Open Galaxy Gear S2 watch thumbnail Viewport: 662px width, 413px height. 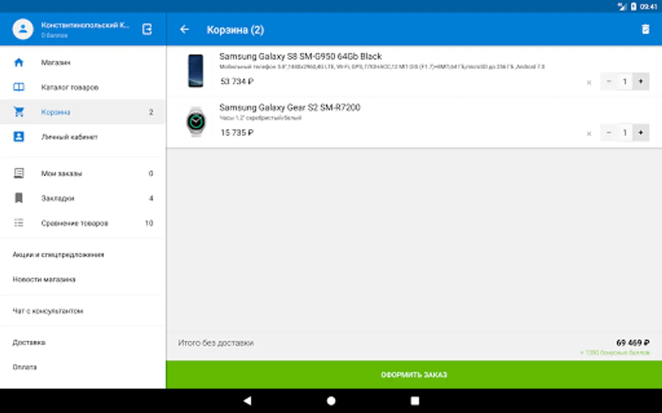point(196,122)
